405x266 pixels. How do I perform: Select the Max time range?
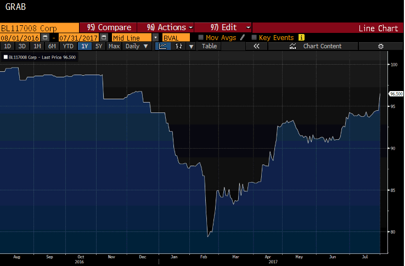point(114,46)
